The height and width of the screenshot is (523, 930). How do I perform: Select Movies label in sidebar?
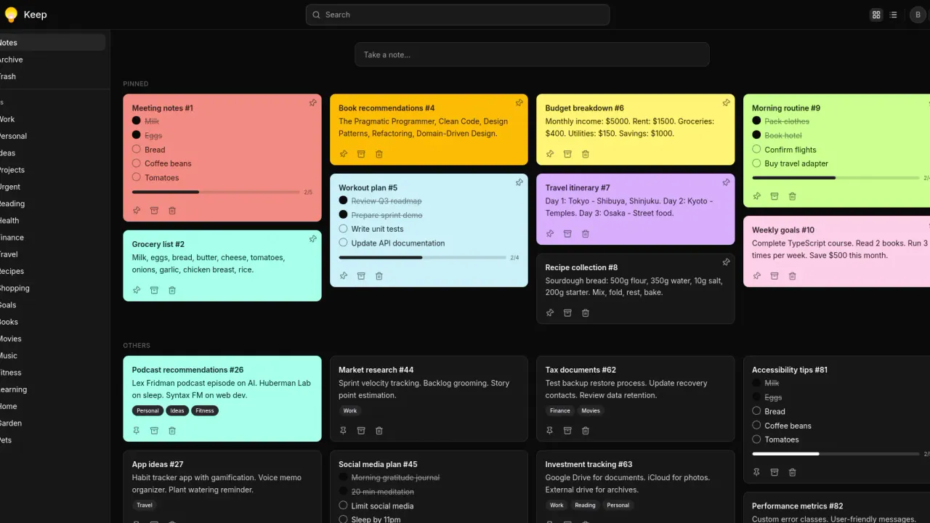click(51, 338)
